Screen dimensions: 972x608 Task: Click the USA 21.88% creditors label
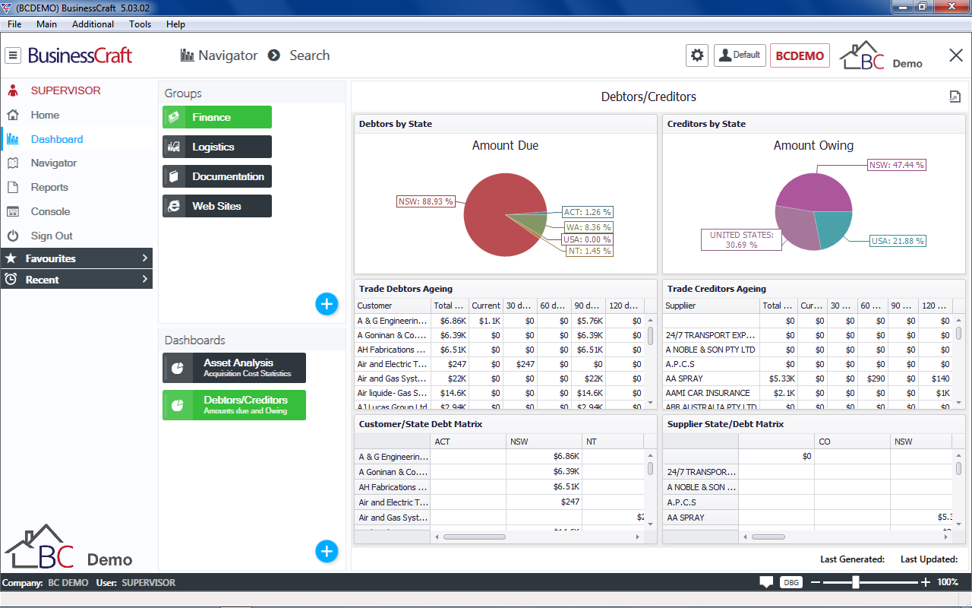898,241
